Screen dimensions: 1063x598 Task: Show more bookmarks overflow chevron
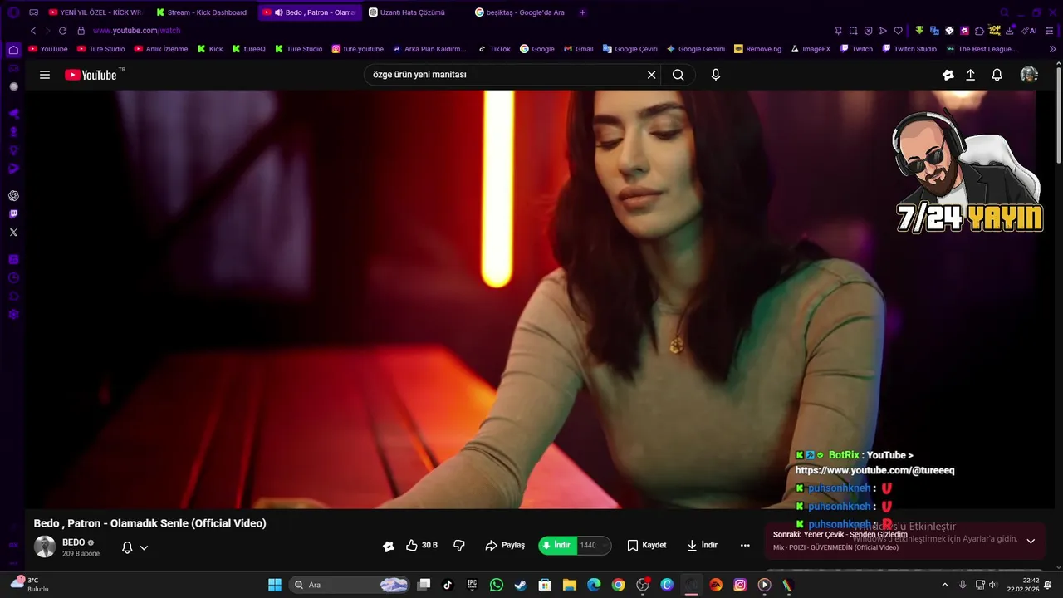point(1053,49)
